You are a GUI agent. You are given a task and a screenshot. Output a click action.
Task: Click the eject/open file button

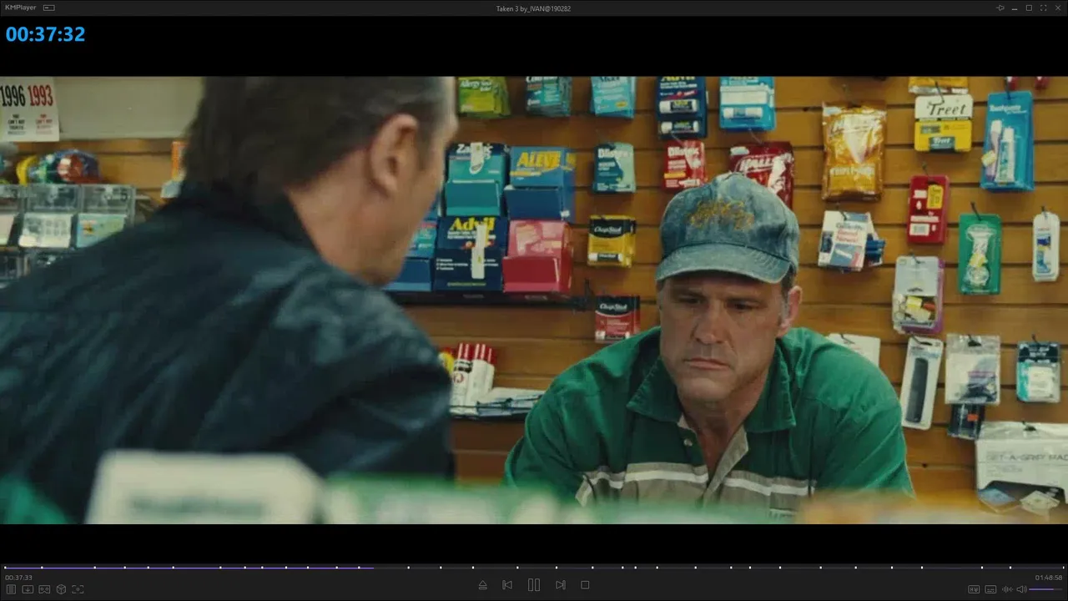[482, 585]
